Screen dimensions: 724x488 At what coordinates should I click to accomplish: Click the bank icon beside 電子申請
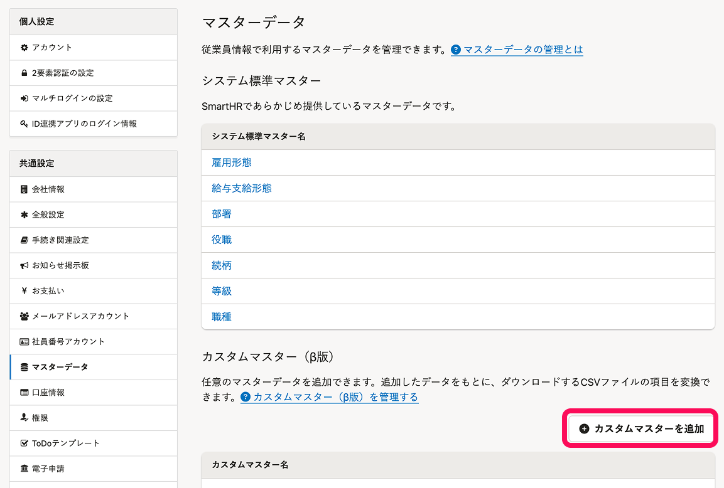(x=24, y=469)
